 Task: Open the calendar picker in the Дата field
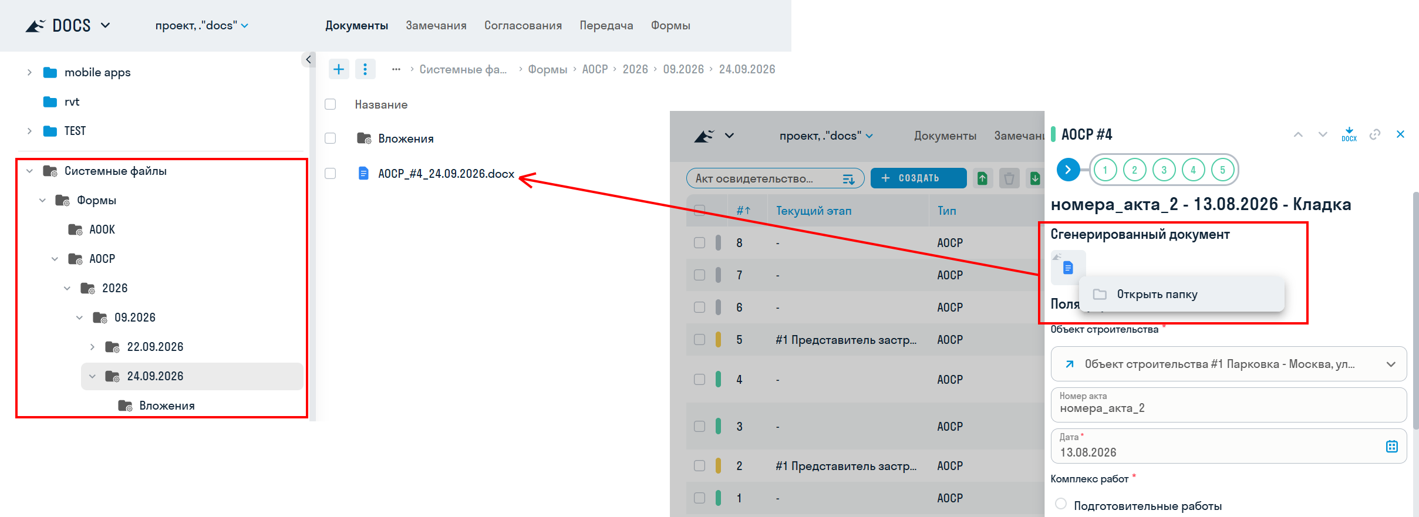[x=1391, y=447]
